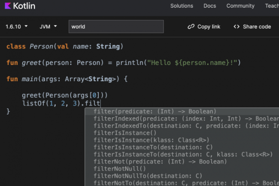Image resolution: width=279 pixels, height=186 pixels.
Task: Select the filterNotTo(destination: completion suggestion
Action: pyautogui.click(x=182, y=183)
